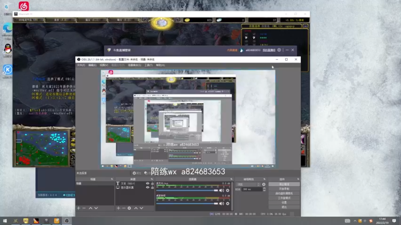The height and width of the screenshot is (225, 401).
Task: Open desktop audio settings gear
Action: pyautogui.click(x=228, y=203)
